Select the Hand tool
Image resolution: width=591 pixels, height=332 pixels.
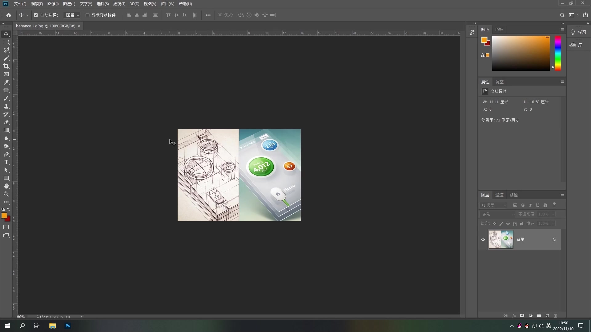6,186
